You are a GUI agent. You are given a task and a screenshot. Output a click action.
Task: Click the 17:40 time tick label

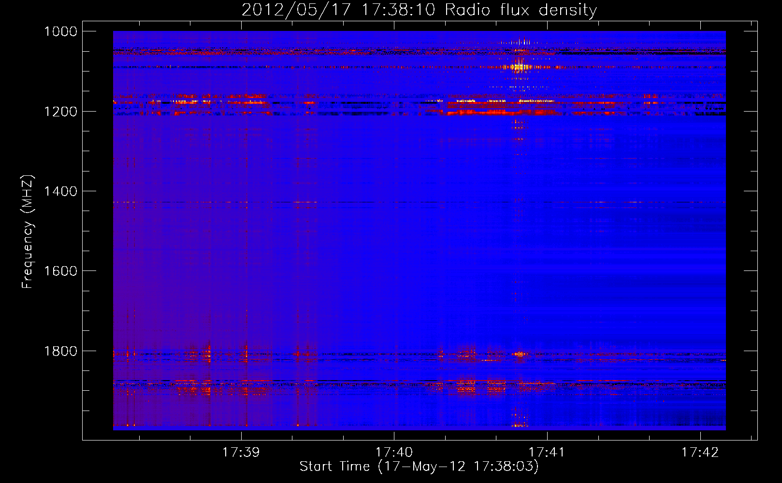click(x=394, y=452)
